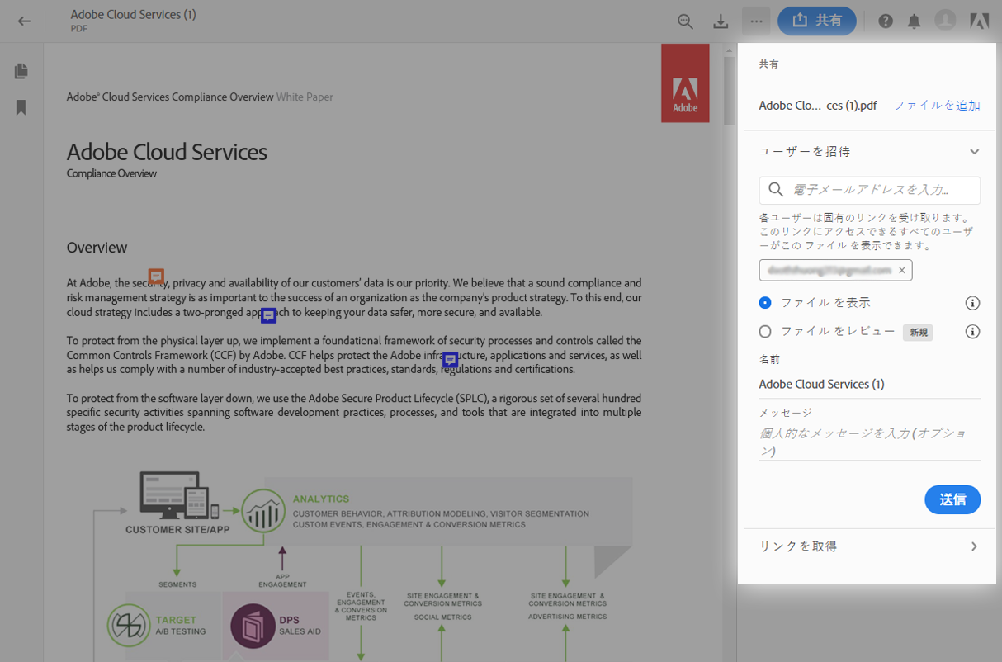The width and height of the screenshot is (1002, 662).
Task: Click the Adobe logo icon in header
Action: tap(980, 21)
